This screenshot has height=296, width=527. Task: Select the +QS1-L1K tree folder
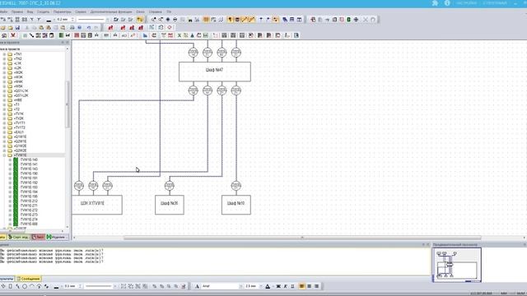pos(21,91)
